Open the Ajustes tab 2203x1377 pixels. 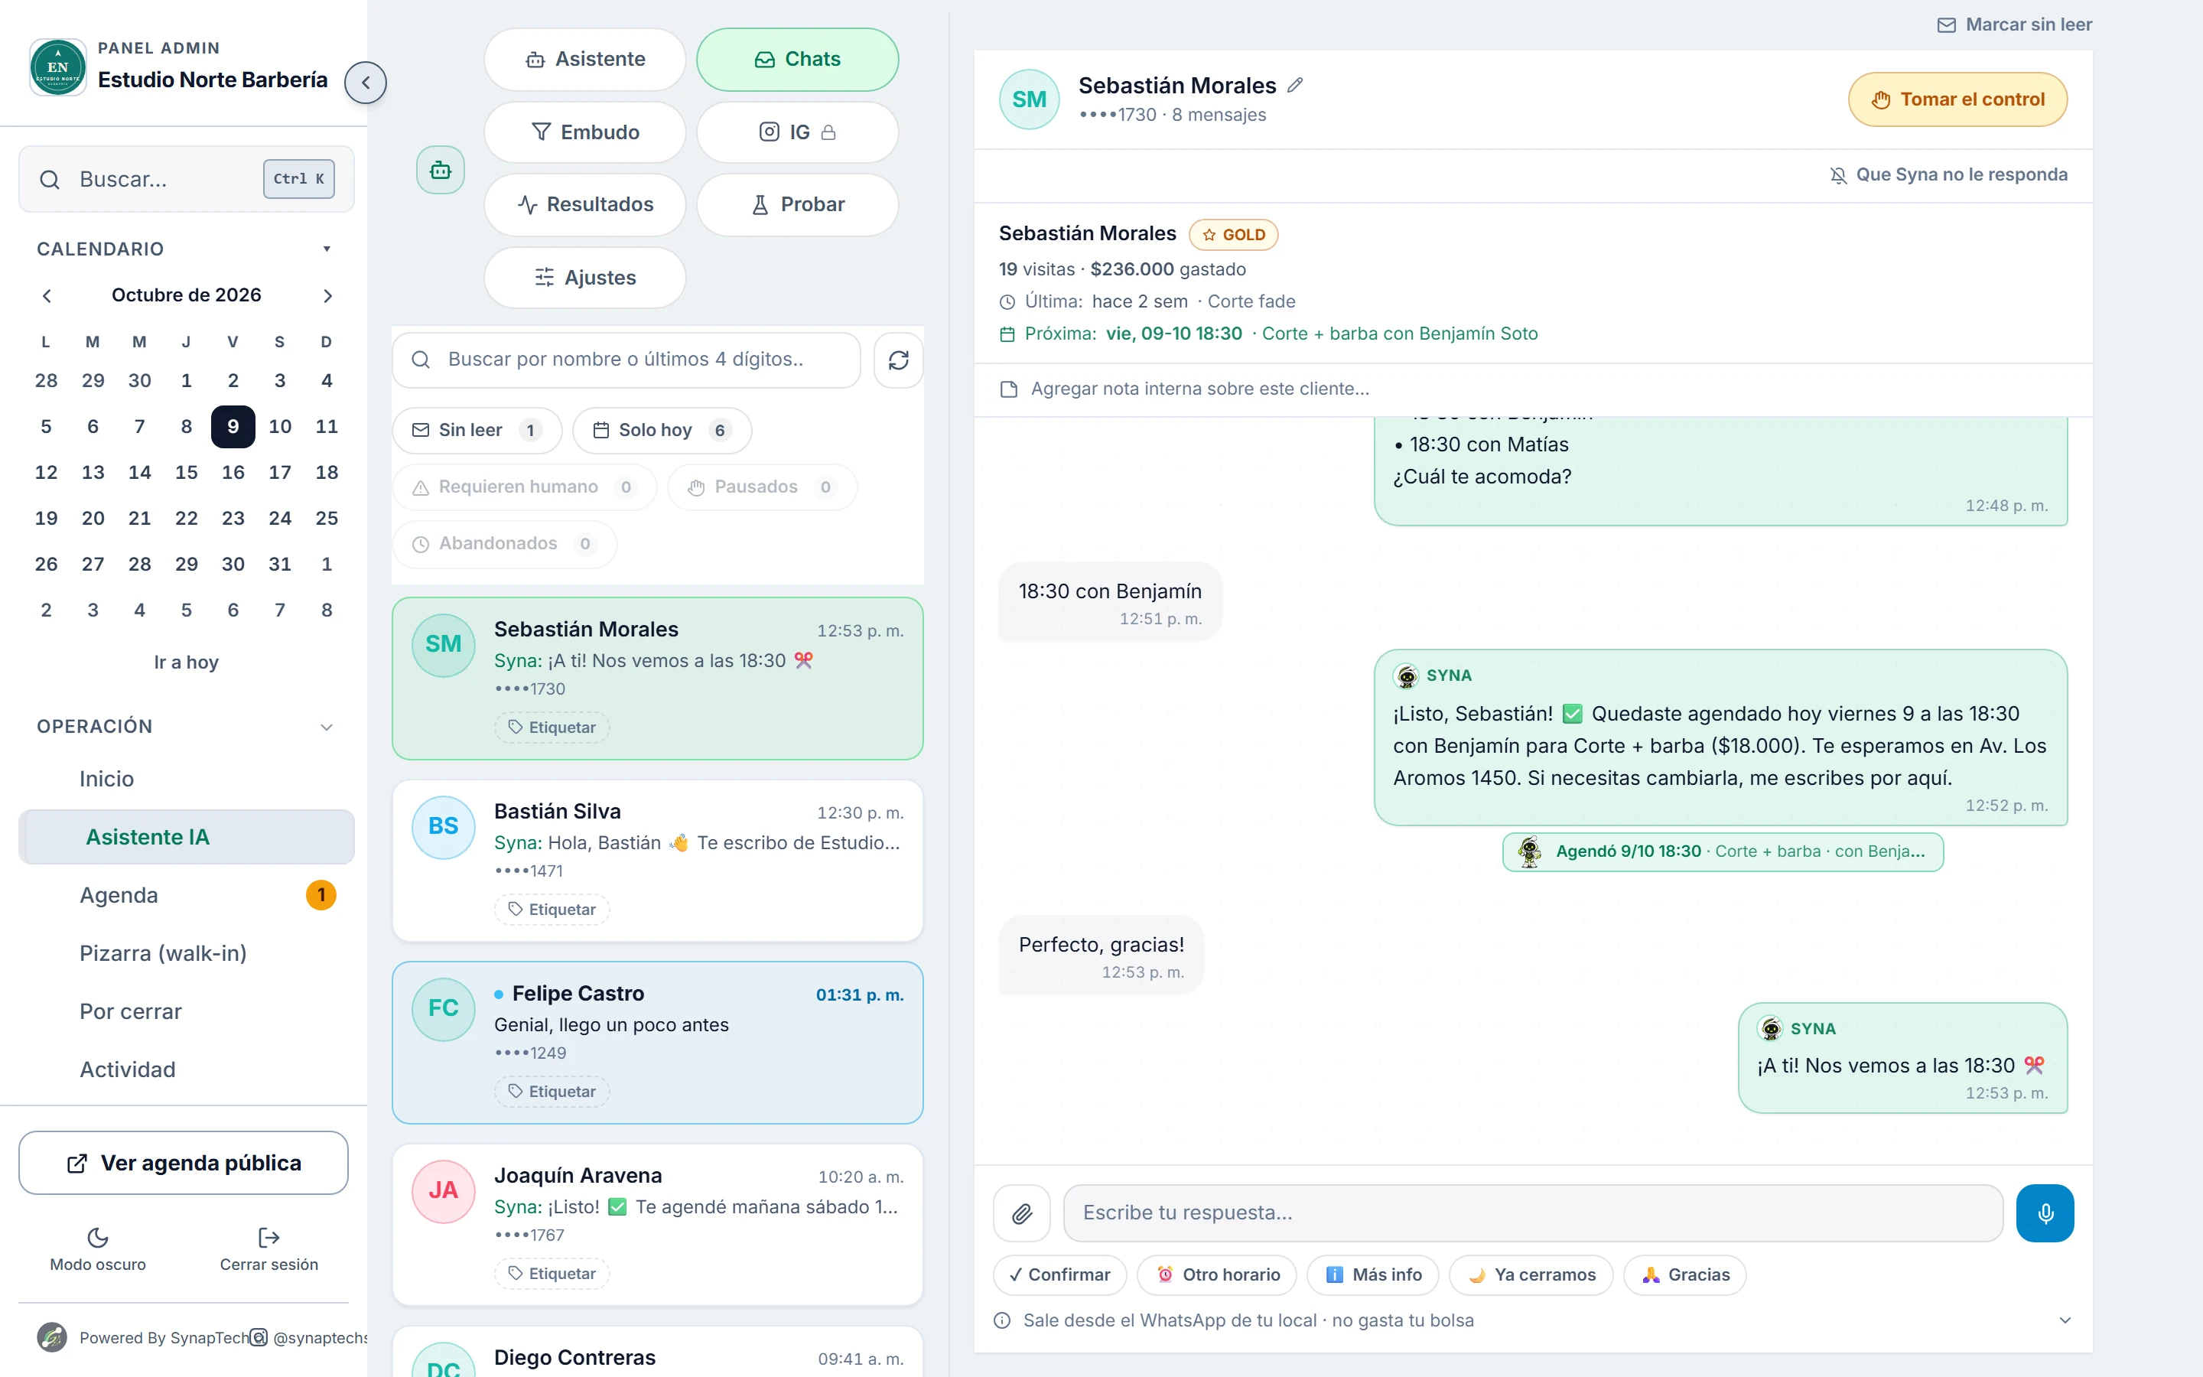click(585, 278)
